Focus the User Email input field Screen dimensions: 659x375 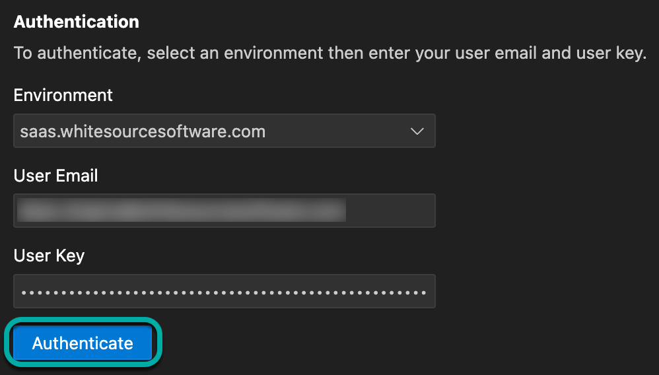coord(224,211)
